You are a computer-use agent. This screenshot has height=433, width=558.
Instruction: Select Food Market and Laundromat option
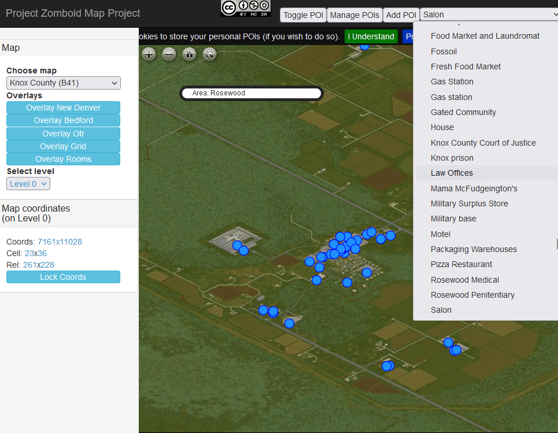[x=485, y=36]
